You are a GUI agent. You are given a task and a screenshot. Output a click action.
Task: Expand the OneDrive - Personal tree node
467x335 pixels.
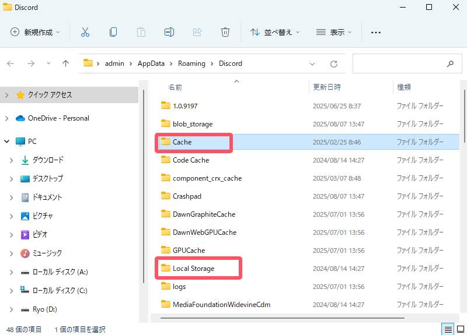[x=6, y=118]
